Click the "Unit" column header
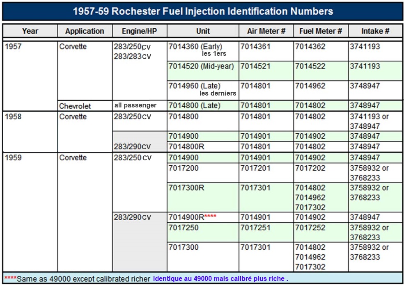 203,31
